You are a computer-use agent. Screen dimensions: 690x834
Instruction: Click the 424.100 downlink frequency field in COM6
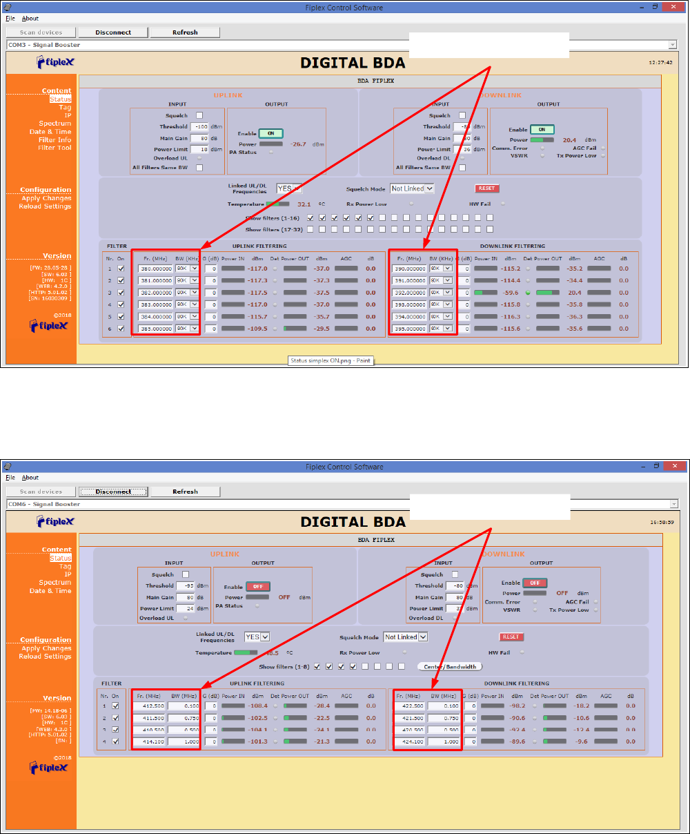pyautogui.click(x=411, y=741)
